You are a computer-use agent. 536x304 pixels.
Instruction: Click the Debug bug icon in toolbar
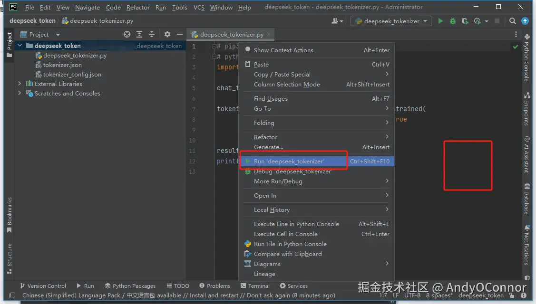452,21
